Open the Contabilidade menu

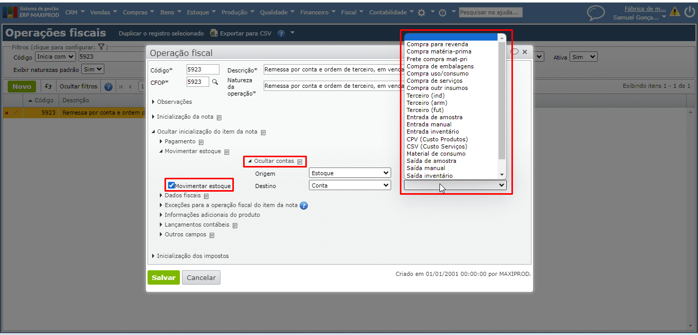tap(392, 12)
